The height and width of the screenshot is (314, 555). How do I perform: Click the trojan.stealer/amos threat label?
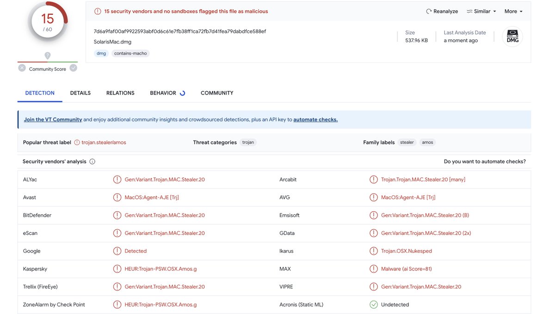[104, 143]
